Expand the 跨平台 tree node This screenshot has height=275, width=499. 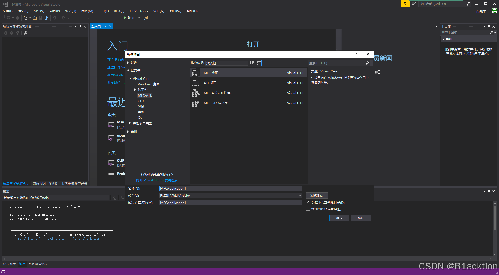click(x=135, y=90)
